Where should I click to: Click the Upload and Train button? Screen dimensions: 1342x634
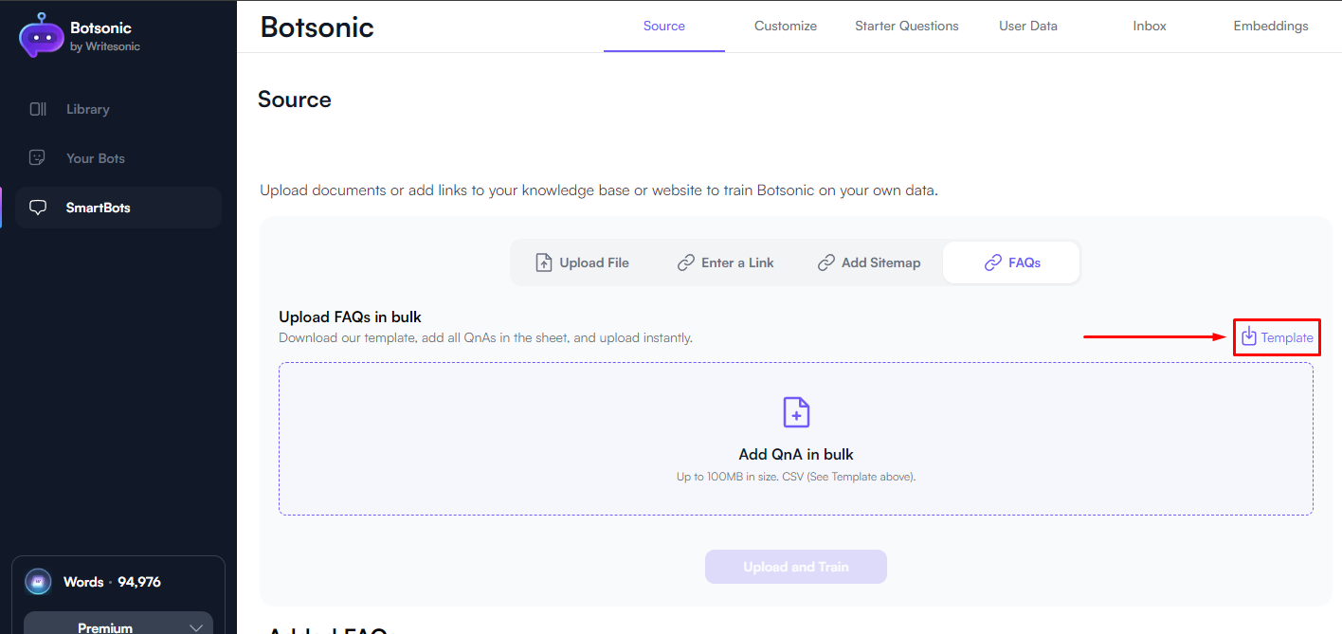(796, 567)
